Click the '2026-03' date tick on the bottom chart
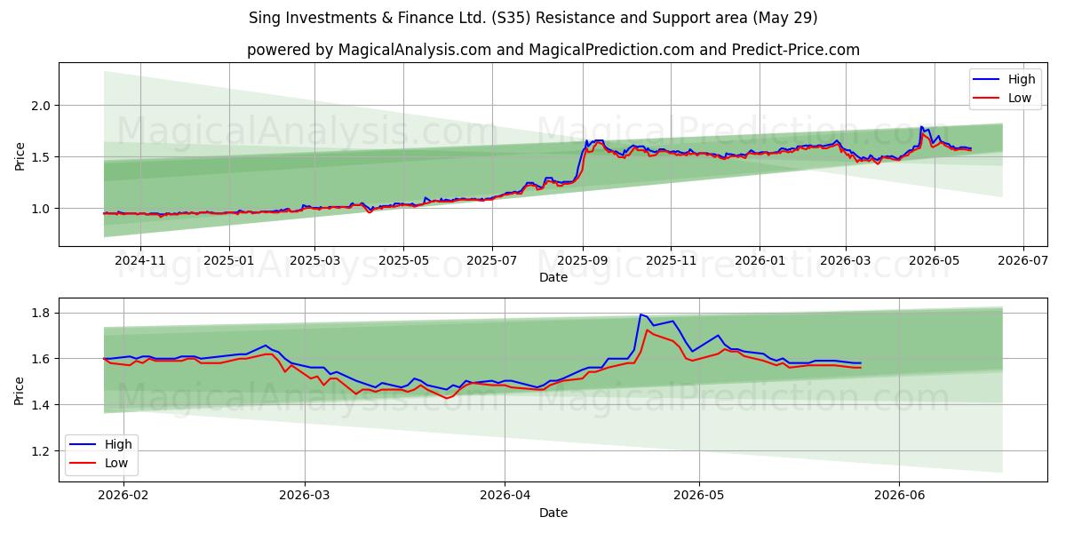 coord(305,497)
